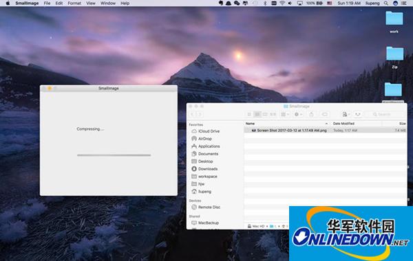Open the Finder Action gear dropdown

click(298, 114)
